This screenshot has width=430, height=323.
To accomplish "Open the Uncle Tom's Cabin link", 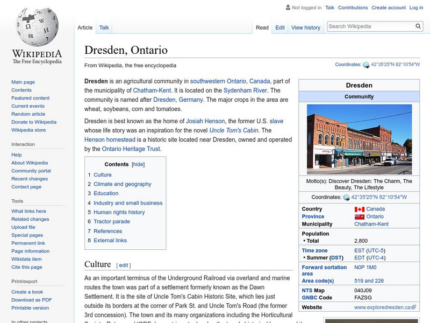I will 234,130.
